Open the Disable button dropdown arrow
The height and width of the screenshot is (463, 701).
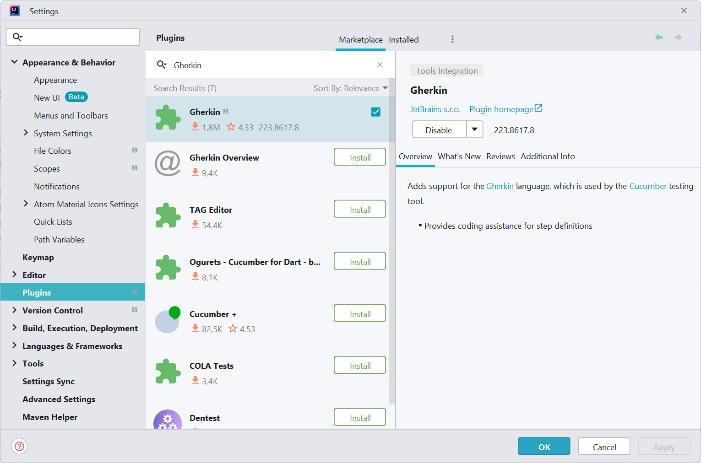(x=475, y=129)
